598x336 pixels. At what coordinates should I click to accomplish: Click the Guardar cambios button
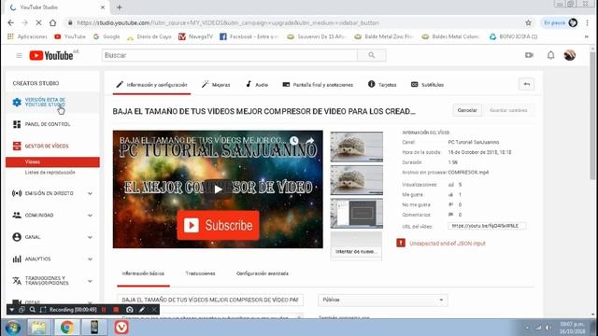(x=508, y=110)
